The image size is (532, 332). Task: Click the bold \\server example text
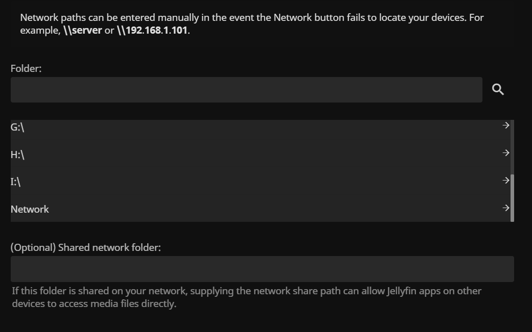(82, 30)
